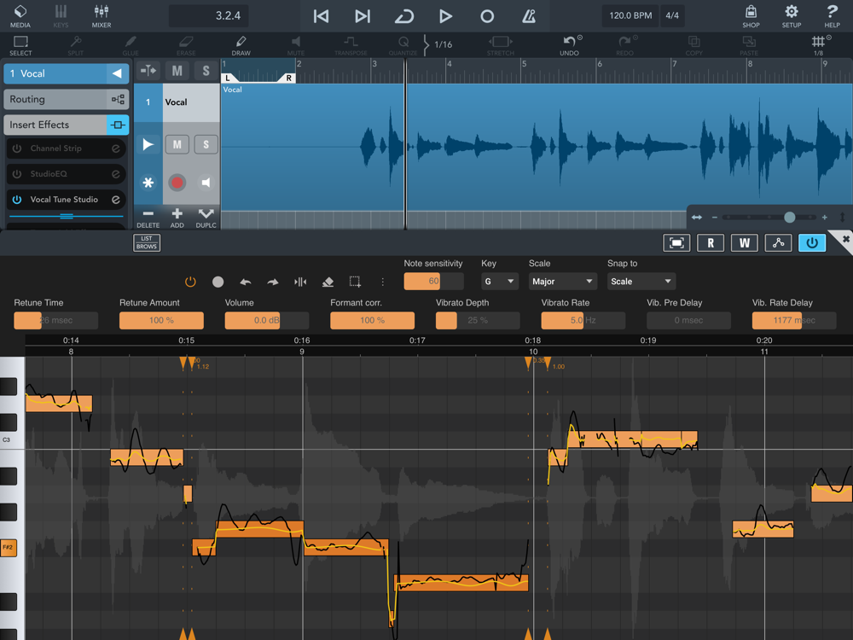Adjust the Retune Amount slider
The width and height of the screenshot is (853, 640).
click(x=161, y=321)
